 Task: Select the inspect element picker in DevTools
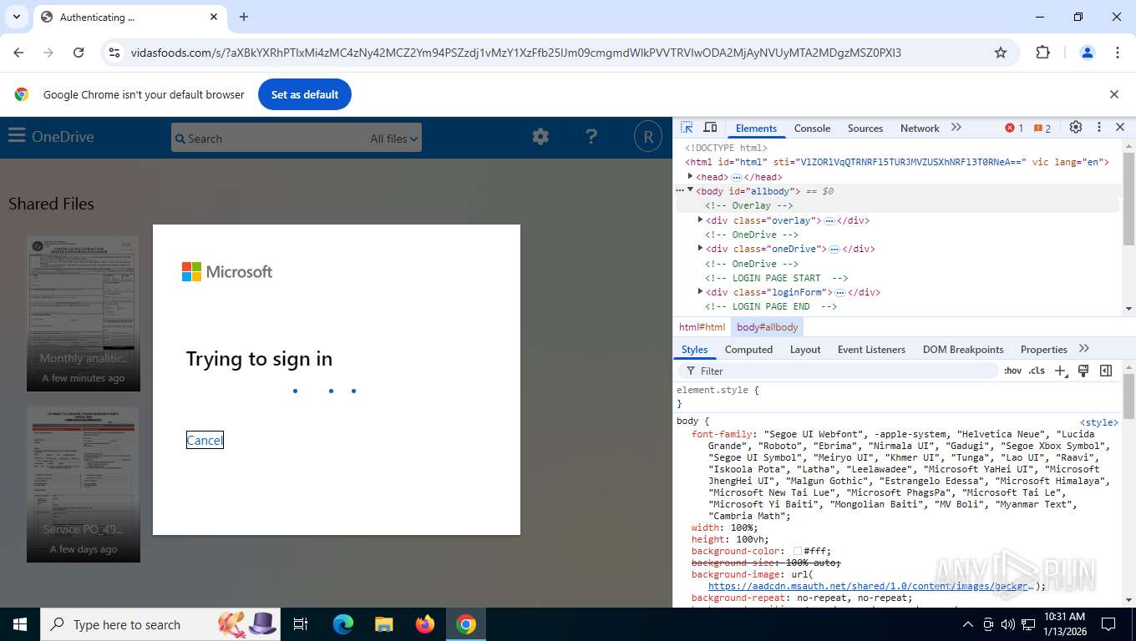click(687, 128)
